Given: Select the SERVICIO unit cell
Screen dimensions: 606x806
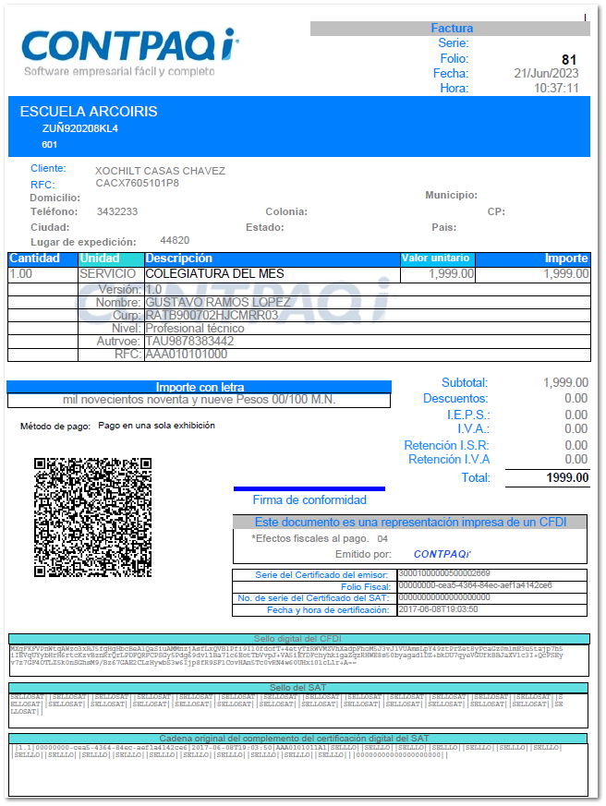Looking at the screenshot, I should (111, 274).
